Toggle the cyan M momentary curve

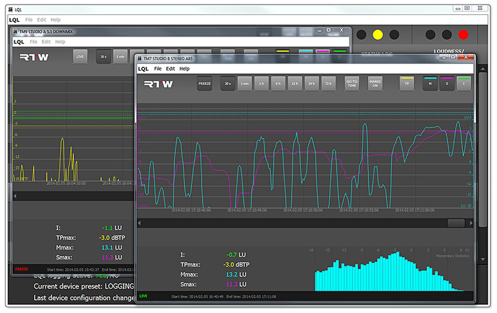430,83
